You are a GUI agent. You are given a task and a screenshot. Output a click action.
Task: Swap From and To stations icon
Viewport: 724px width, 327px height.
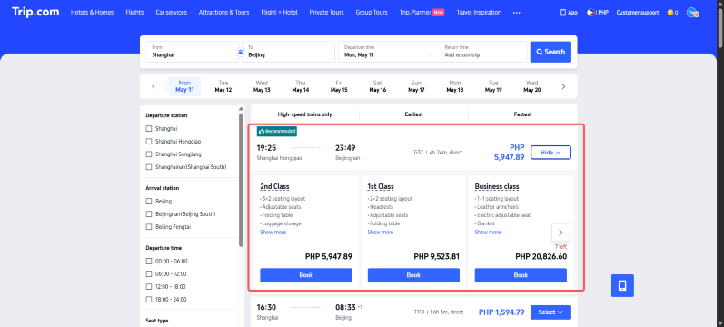pos(240,52)
